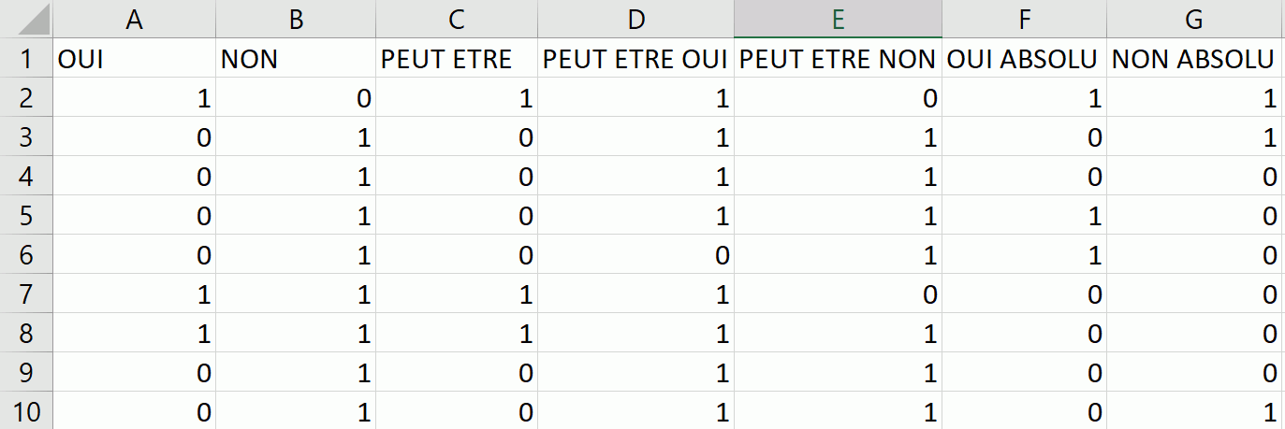Select the PEUT ETRE OUI cell
The height and width of the screenshot is (429, 1285).
pyautogui.click(x=635, y=59)
